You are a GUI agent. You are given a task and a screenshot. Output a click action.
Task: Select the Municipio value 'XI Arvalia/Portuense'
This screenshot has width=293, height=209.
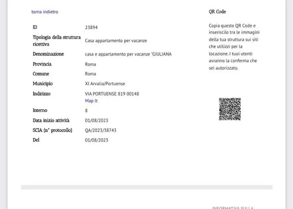click(105, 84)
